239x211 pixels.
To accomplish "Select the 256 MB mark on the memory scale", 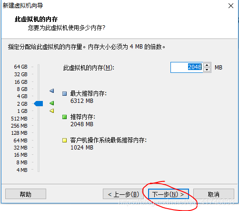I will pos(19,126).
